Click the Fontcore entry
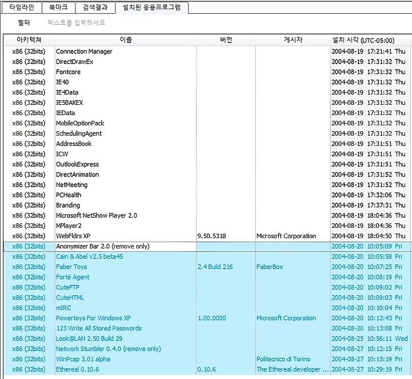This screenshot has height=379, width=412. [68, 72]
